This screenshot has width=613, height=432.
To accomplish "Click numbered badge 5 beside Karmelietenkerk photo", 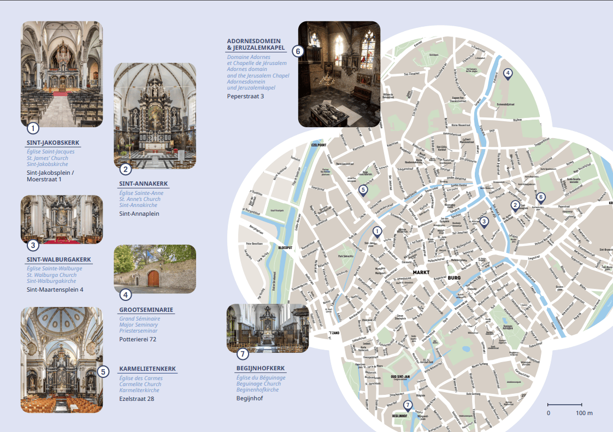I will pyautogui.click(x=103, y=371).
